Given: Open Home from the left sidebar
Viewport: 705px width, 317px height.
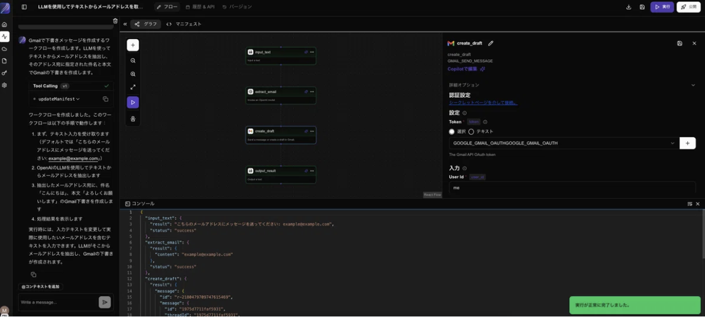Looking at the screenshot, I should (x=5, y=25).
